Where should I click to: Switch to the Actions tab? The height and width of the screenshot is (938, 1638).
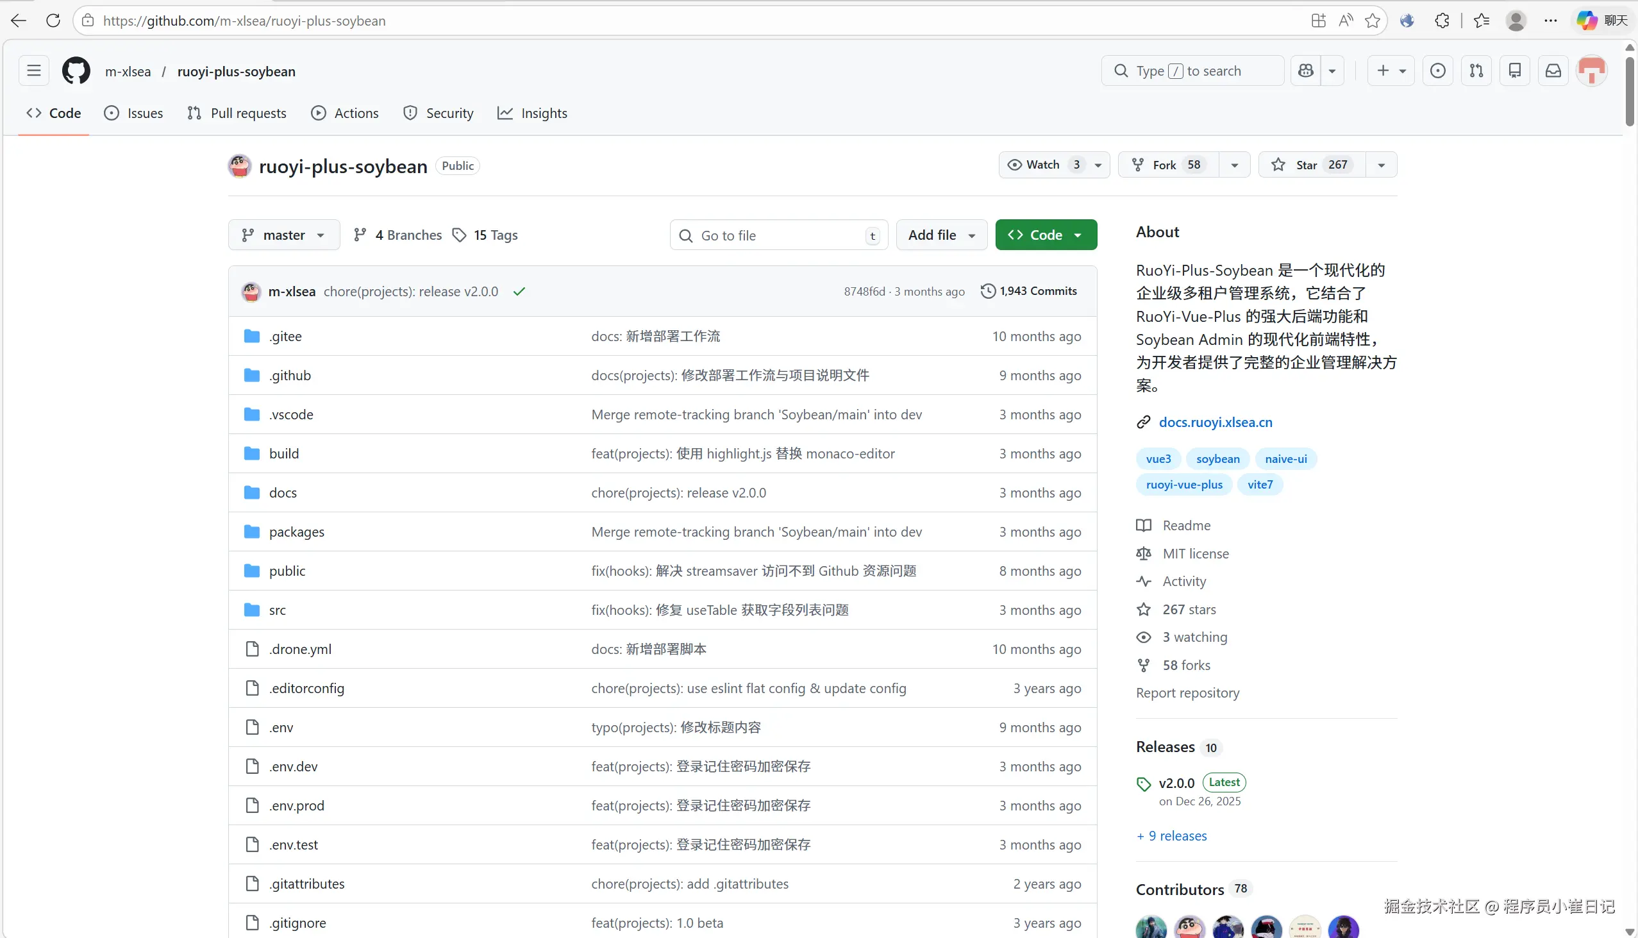pyautogui.click(x=346, y=113)
